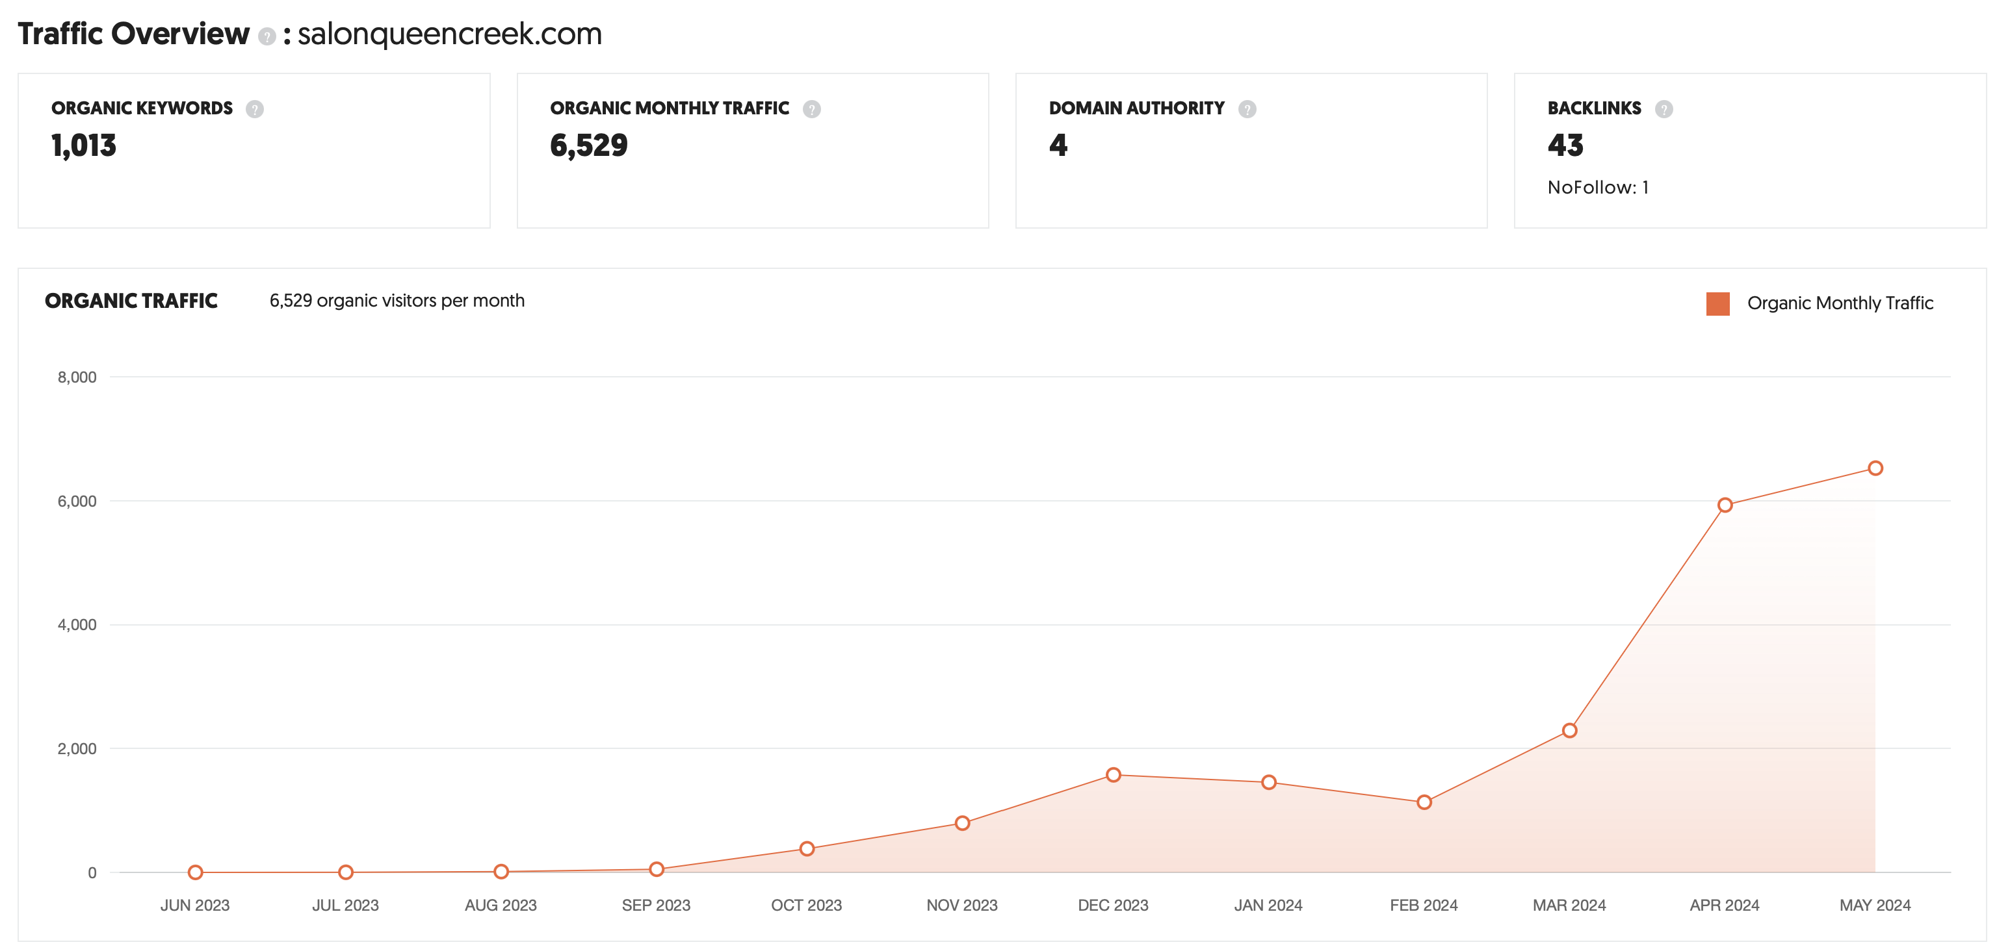Click the DOMAIN AUTHORITY card label
1997x951 pixels.
click(x=1136, y=108)
